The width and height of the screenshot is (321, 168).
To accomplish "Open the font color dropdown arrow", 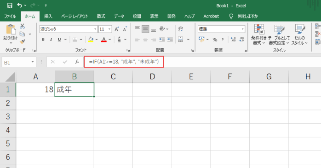I will point(110,39).
